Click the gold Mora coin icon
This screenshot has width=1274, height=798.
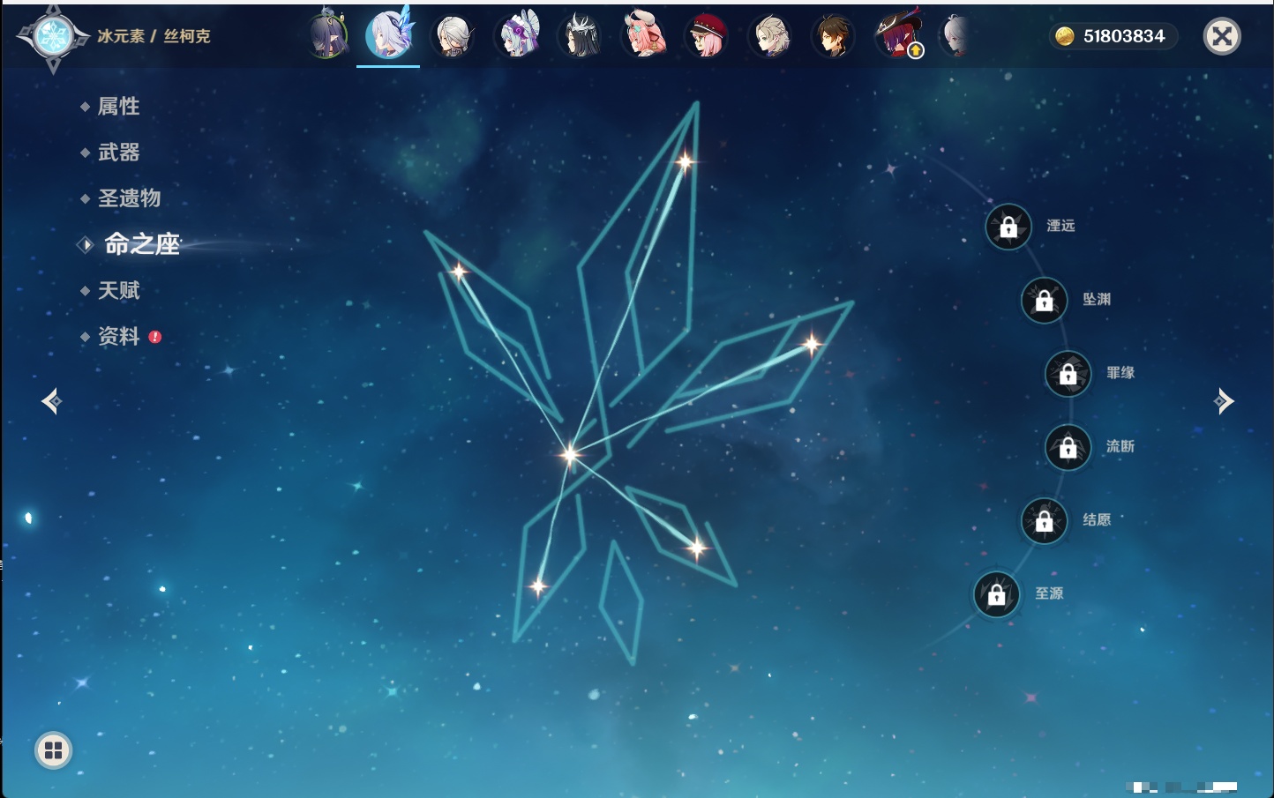(1065, 36)
